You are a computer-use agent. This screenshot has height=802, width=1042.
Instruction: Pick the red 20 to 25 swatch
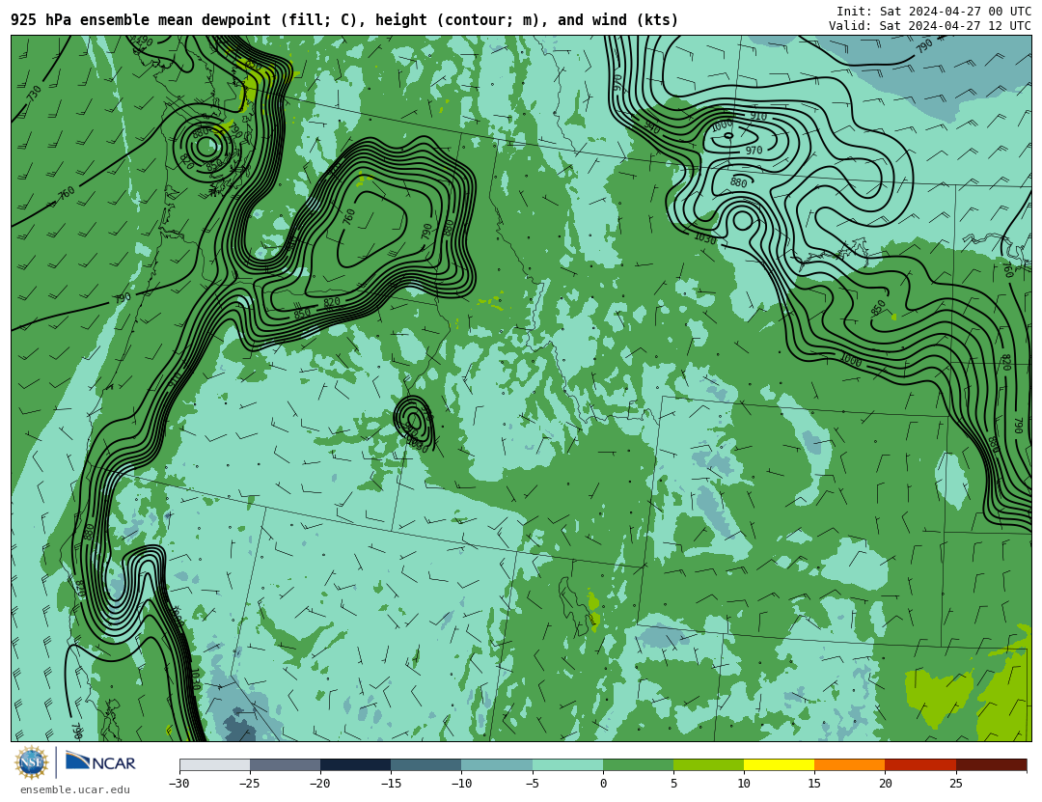tap(920, 765)
